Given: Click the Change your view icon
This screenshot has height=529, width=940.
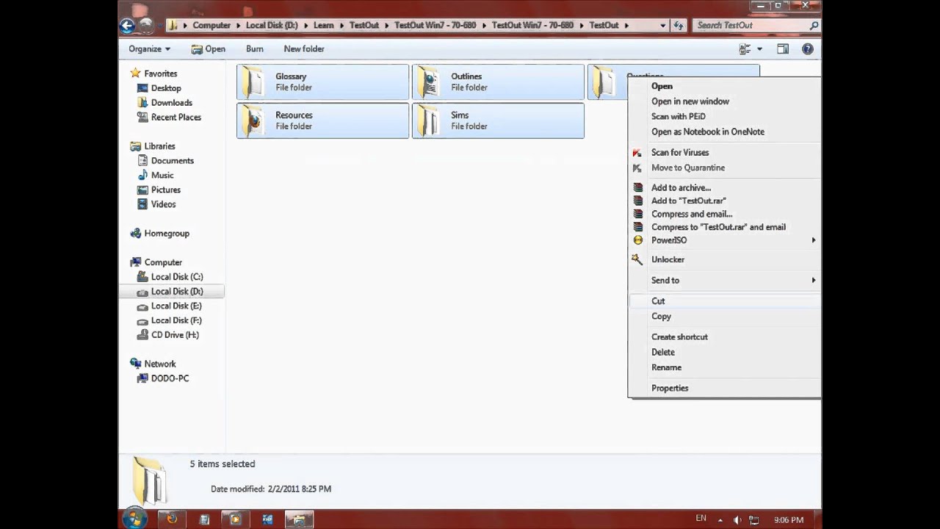Looking at the screenshot, I should 745,49.
